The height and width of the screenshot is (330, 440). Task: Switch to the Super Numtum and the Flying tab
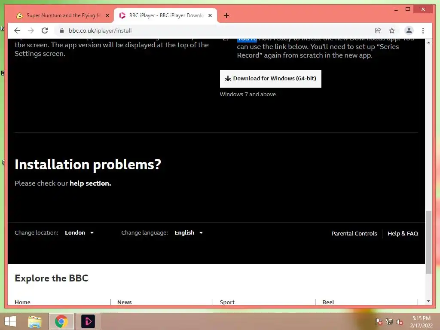point(63,15)
